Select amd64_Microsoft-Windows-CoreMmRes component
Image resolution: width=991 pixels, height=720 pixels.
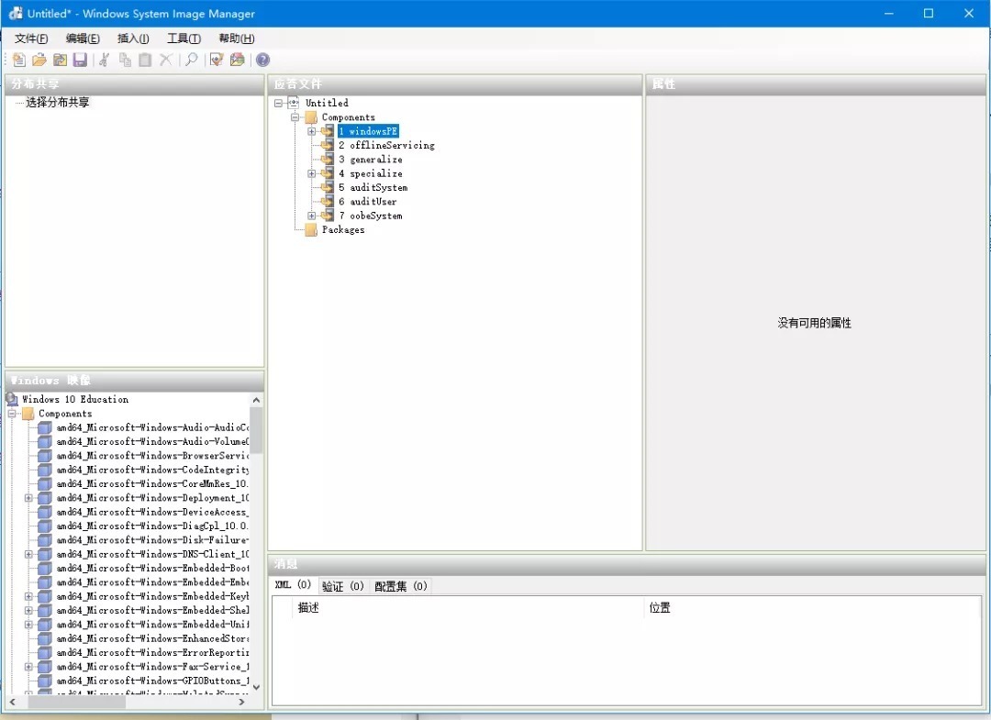coord(152,483)
